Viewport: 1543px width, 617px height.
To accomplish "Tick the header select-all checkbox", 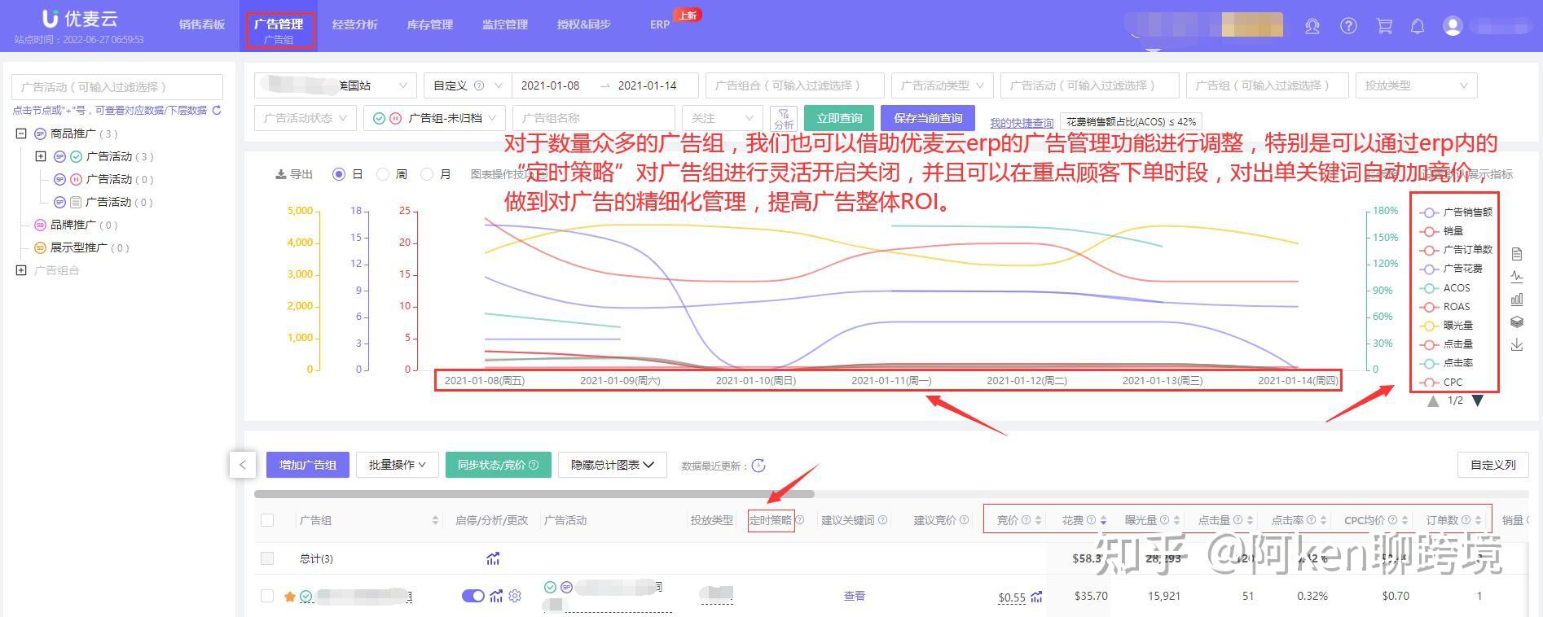I will tap(267, 520).
